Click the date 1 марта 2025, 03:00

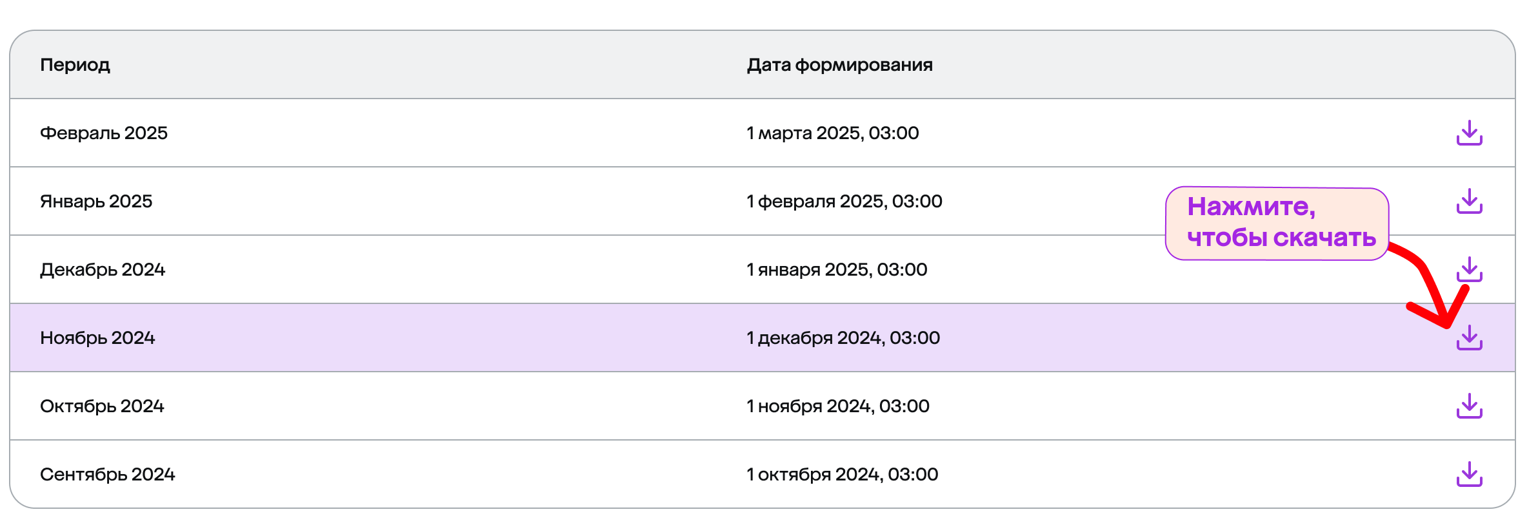click(832, 133)
